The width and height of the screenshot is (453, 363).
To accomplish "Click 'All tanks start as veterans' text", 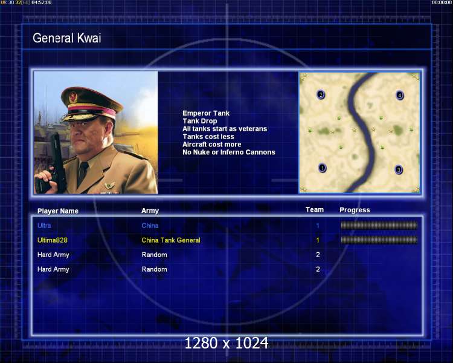I will tap(225, 129).
